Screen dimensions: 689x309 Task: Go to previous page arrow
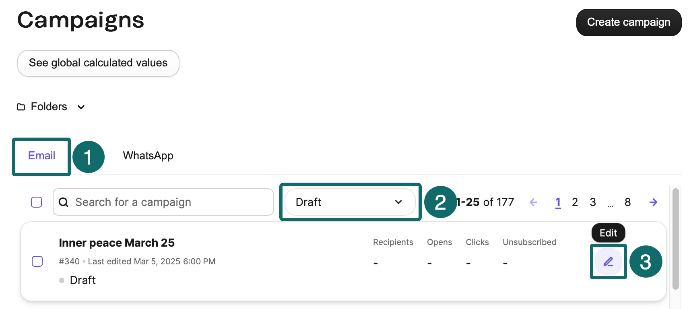click(x=534, y=202)
